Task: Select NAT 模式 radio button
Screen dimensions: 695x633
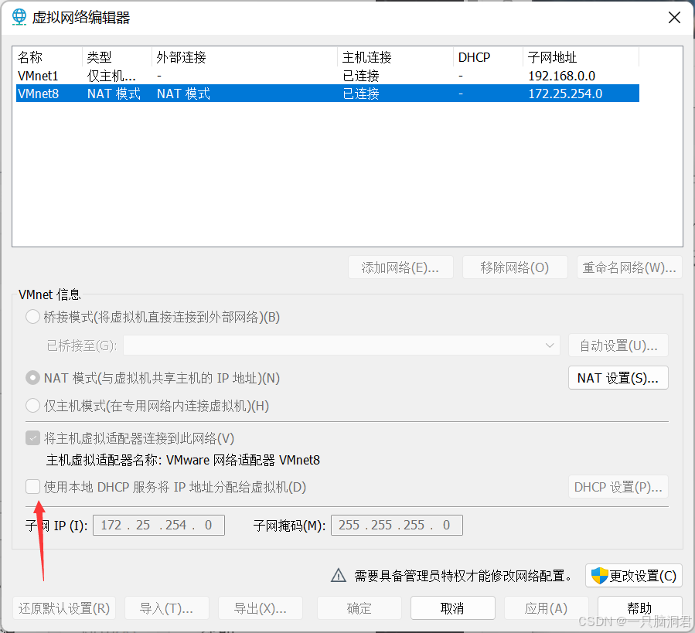Action: click(32, 378)
